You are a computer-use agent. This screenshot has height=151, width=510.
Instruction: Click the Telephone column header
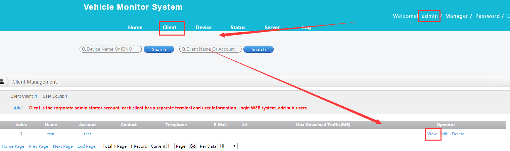[176, 125]
